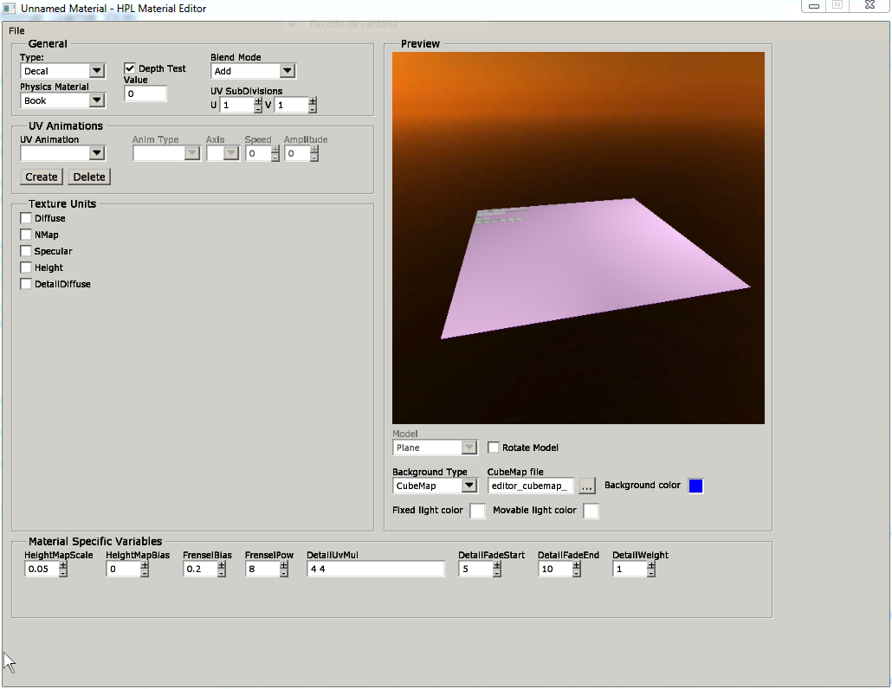Open the material Type dropdown

tap(97, 71)
